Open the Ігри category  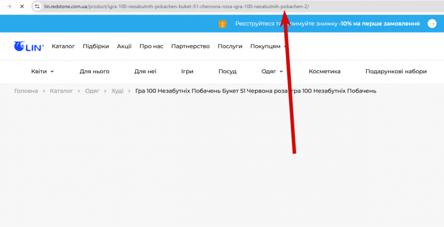[x=187, y=71]
